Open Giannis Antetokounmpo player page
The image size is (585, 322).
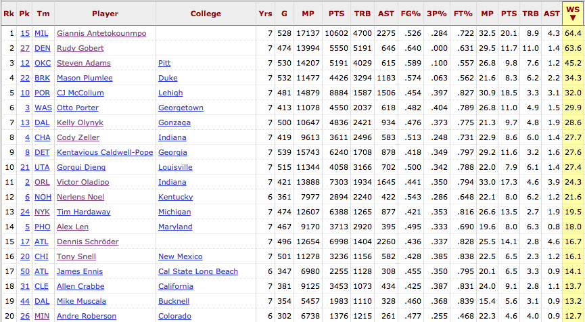point(101,33)
